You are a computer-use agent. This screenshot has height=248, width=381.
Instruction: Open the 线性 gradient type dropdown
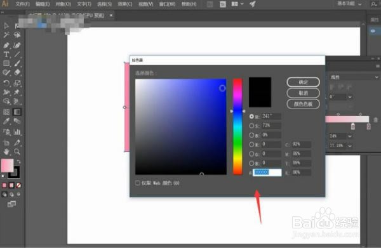354,77
